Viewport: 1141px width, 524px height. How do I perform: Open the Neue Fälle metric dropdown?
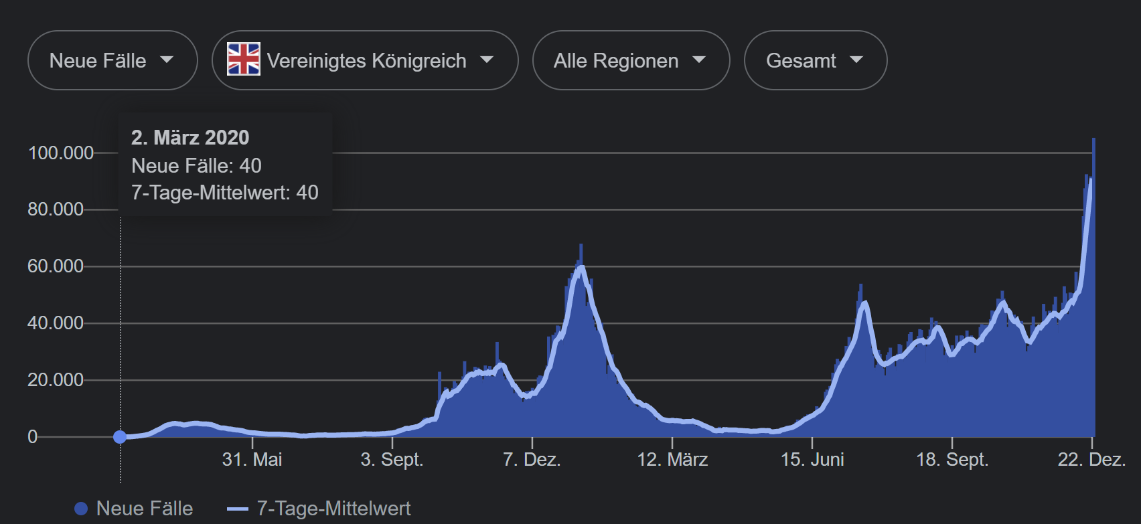click(x=112, y=60)
